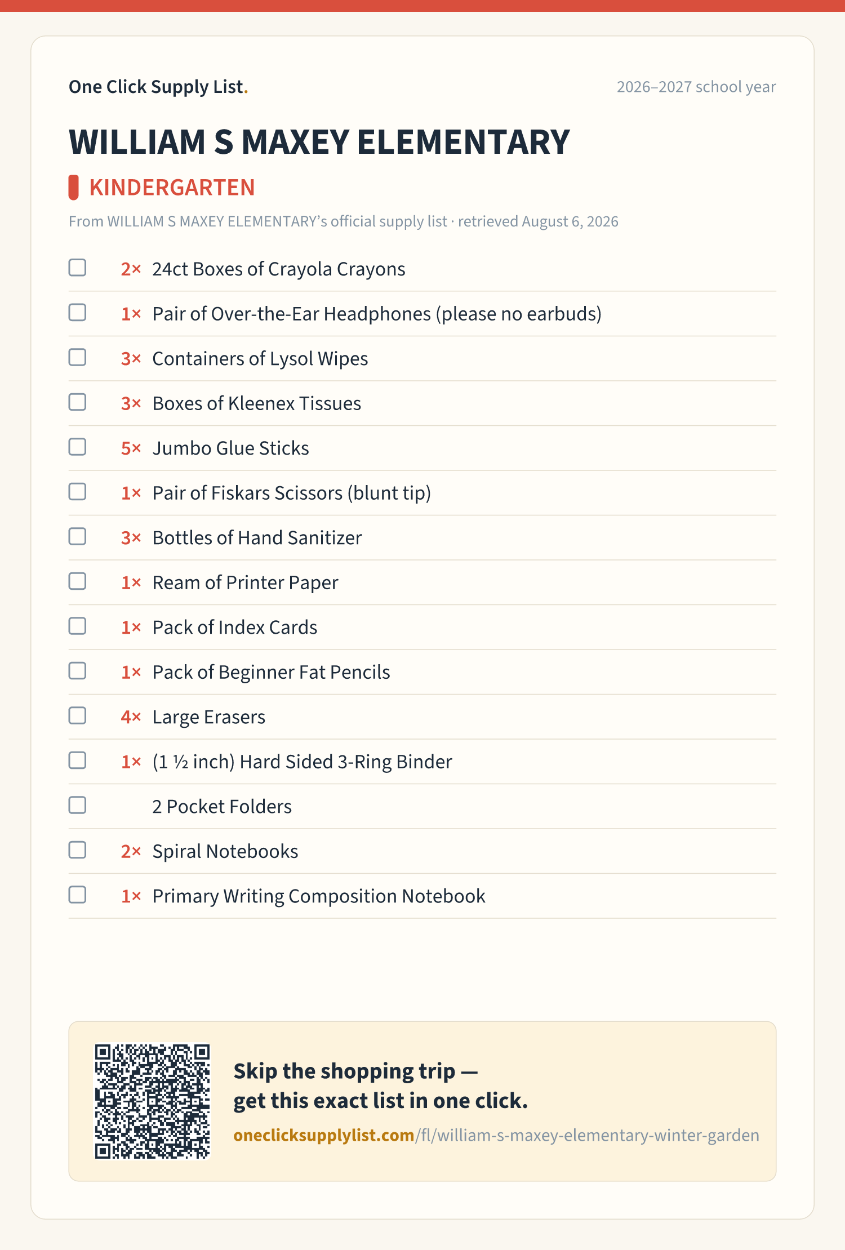The height and width of the screenshot is (1250, 845).
Task: Open the oneclicksupplylist.com link
Action: pos(496,1135)
